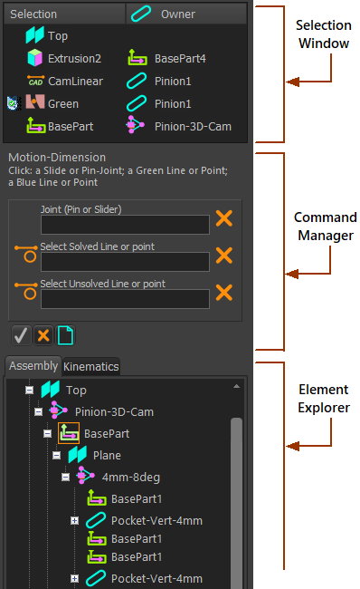Click the cyan blank page clear icon

point(65,335)
